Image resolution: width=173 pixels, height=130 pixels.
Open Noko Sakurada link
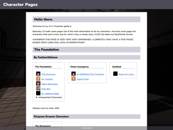49,84
